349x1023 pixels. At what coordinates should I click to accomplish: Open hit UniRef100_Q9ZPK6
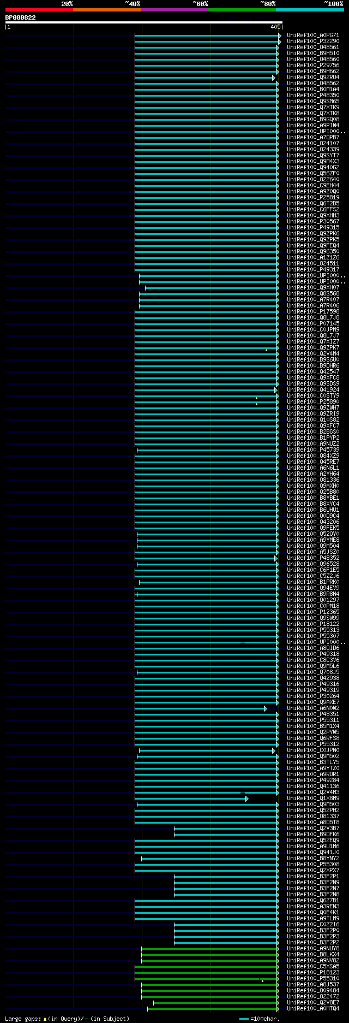[313, 234]
